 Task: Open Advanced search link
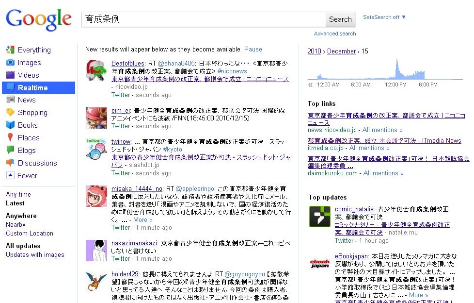click(334, 34)
